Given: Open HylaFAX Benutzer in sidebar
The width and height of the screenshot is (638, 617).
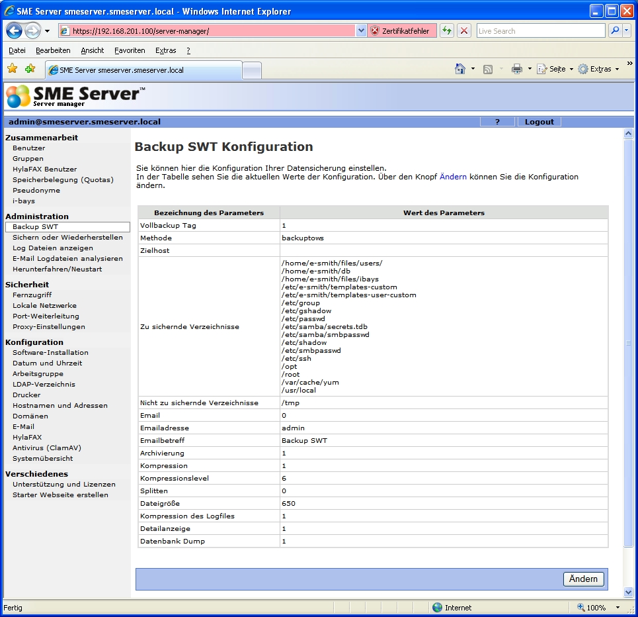Looking at the screenshot, I should point(45,169).
